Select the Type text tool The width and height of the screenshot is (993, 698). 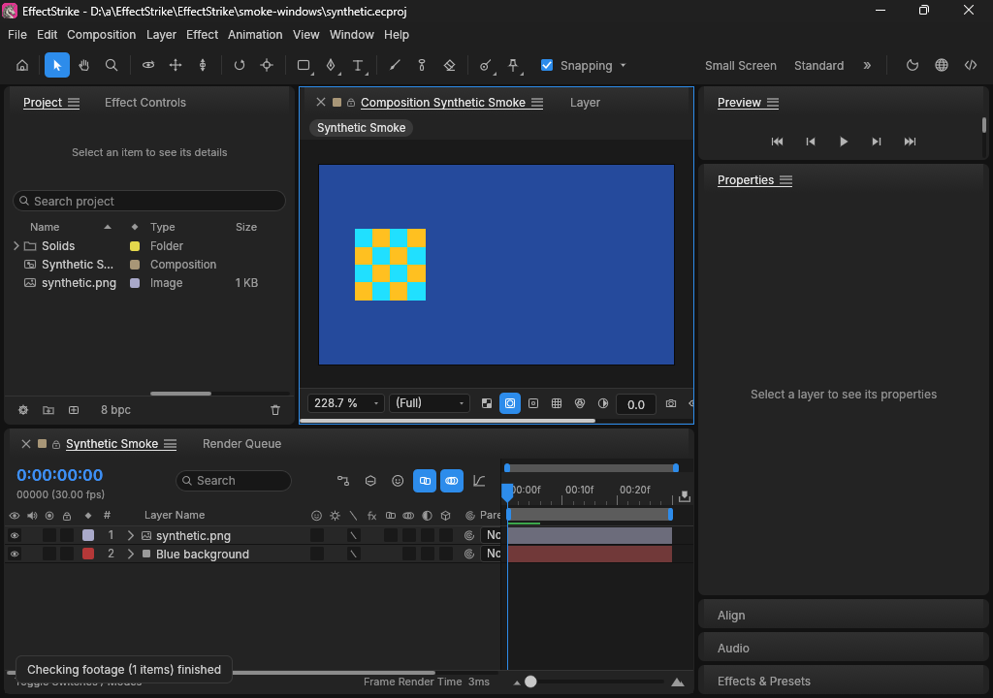pos(358,65)
